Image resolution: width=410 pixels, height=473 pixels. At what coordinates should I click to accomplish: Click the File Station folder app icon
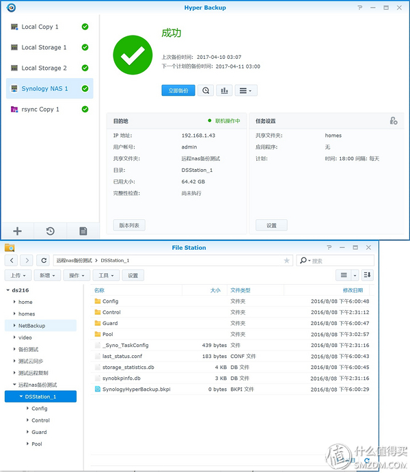click(10, 248)
